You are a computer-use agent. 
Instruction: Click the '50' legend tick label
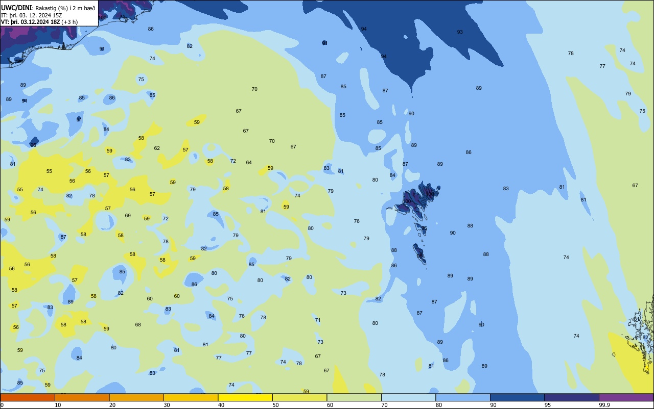click(275, 405)
